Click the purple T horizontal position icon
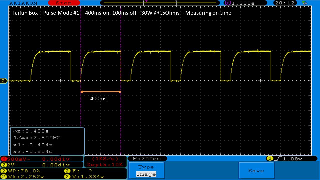 coord(228,3)
